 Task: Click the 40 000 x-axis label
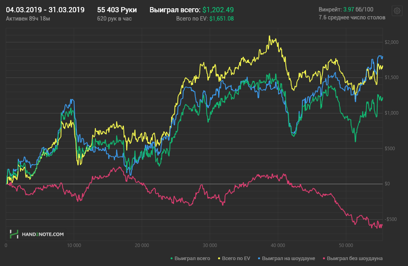pyautogui.click(x=278, y=245)
